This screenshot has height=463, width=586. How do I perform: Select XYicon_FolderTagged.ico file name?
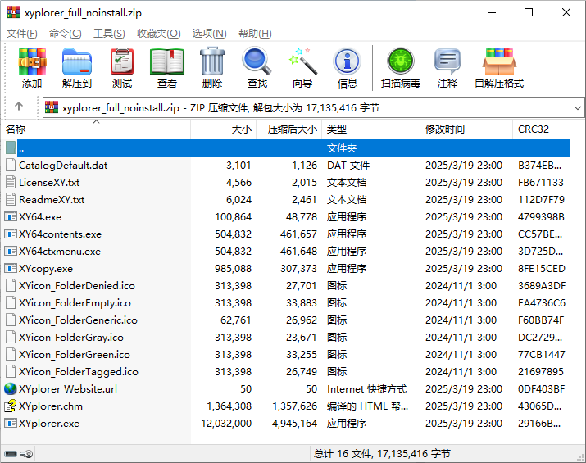pos(79,372)
